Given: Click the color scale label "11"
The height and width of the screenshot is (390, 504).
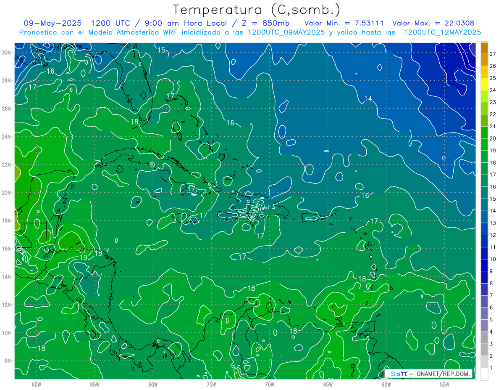Looking at the screenshot, I should [x=493, y=247].
